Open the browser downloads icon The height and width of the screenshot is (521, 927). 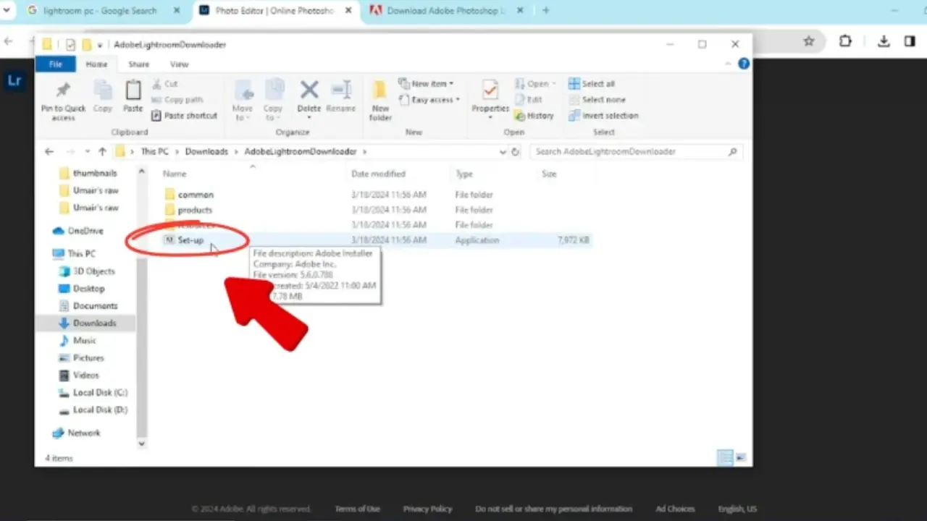point(884,41)
